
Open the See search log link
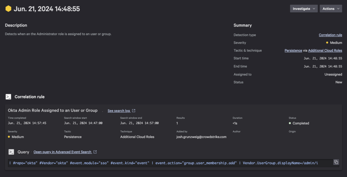point(119,111)
